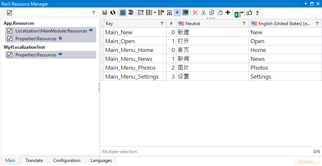Screen dimensions: 322x166
Task: Uncheck WpfLocalizationTest Properties\Resources checkbox
Action: tap(10, 55)
